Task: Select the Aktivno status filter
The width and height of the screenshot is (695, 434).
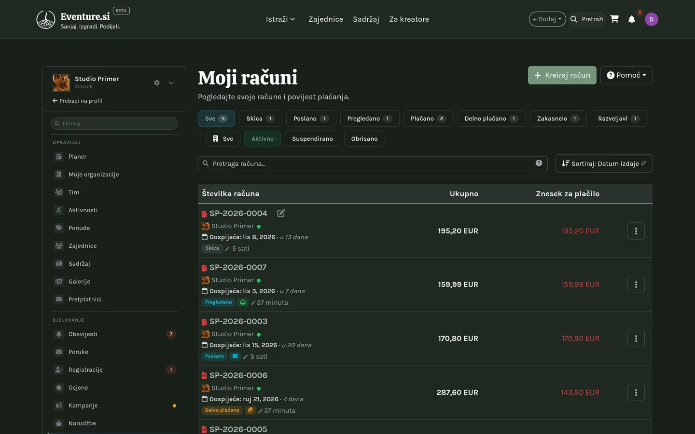Action: pyautogui.click(x=263, y=139)
